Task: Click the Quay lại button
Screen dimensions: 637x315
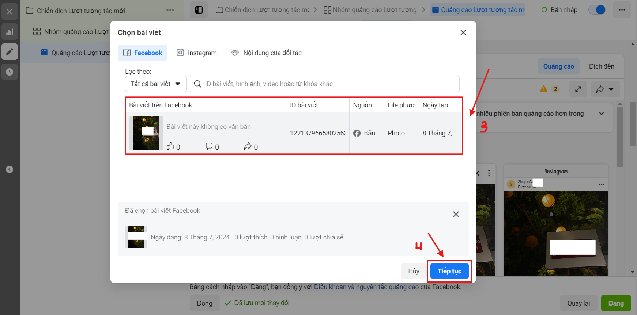Action: (x=578, y=303)
